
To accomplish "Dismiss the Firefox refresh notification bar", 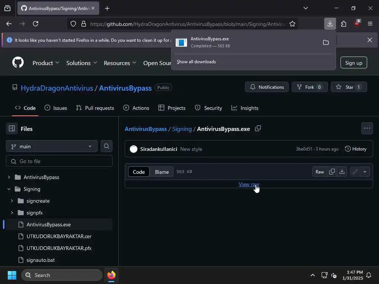I will (370, 40).
